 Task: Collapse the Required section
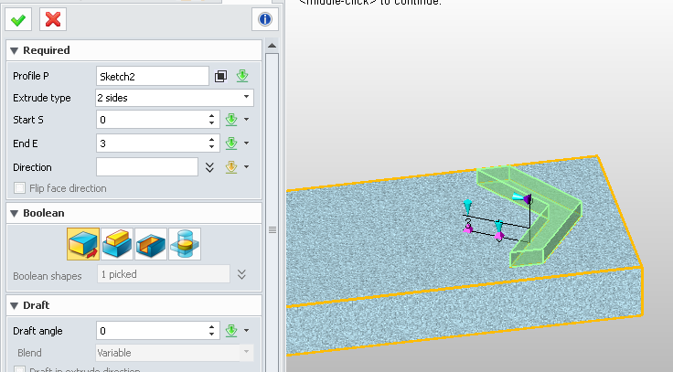[x=14, y=50]
